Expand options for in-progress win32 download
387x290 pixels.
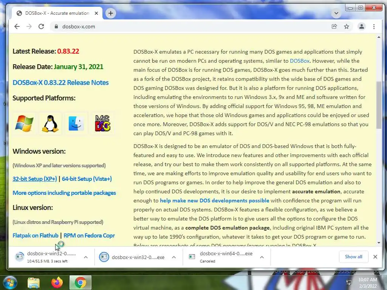click(86, 257)
